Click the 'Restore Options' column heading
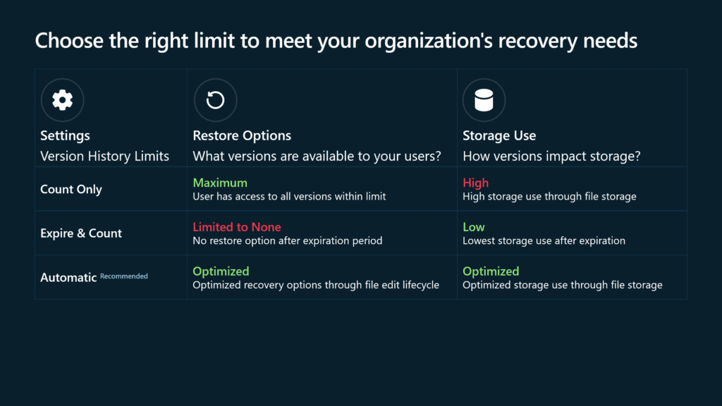The image size is (722, 406). [x=242, y=135]
